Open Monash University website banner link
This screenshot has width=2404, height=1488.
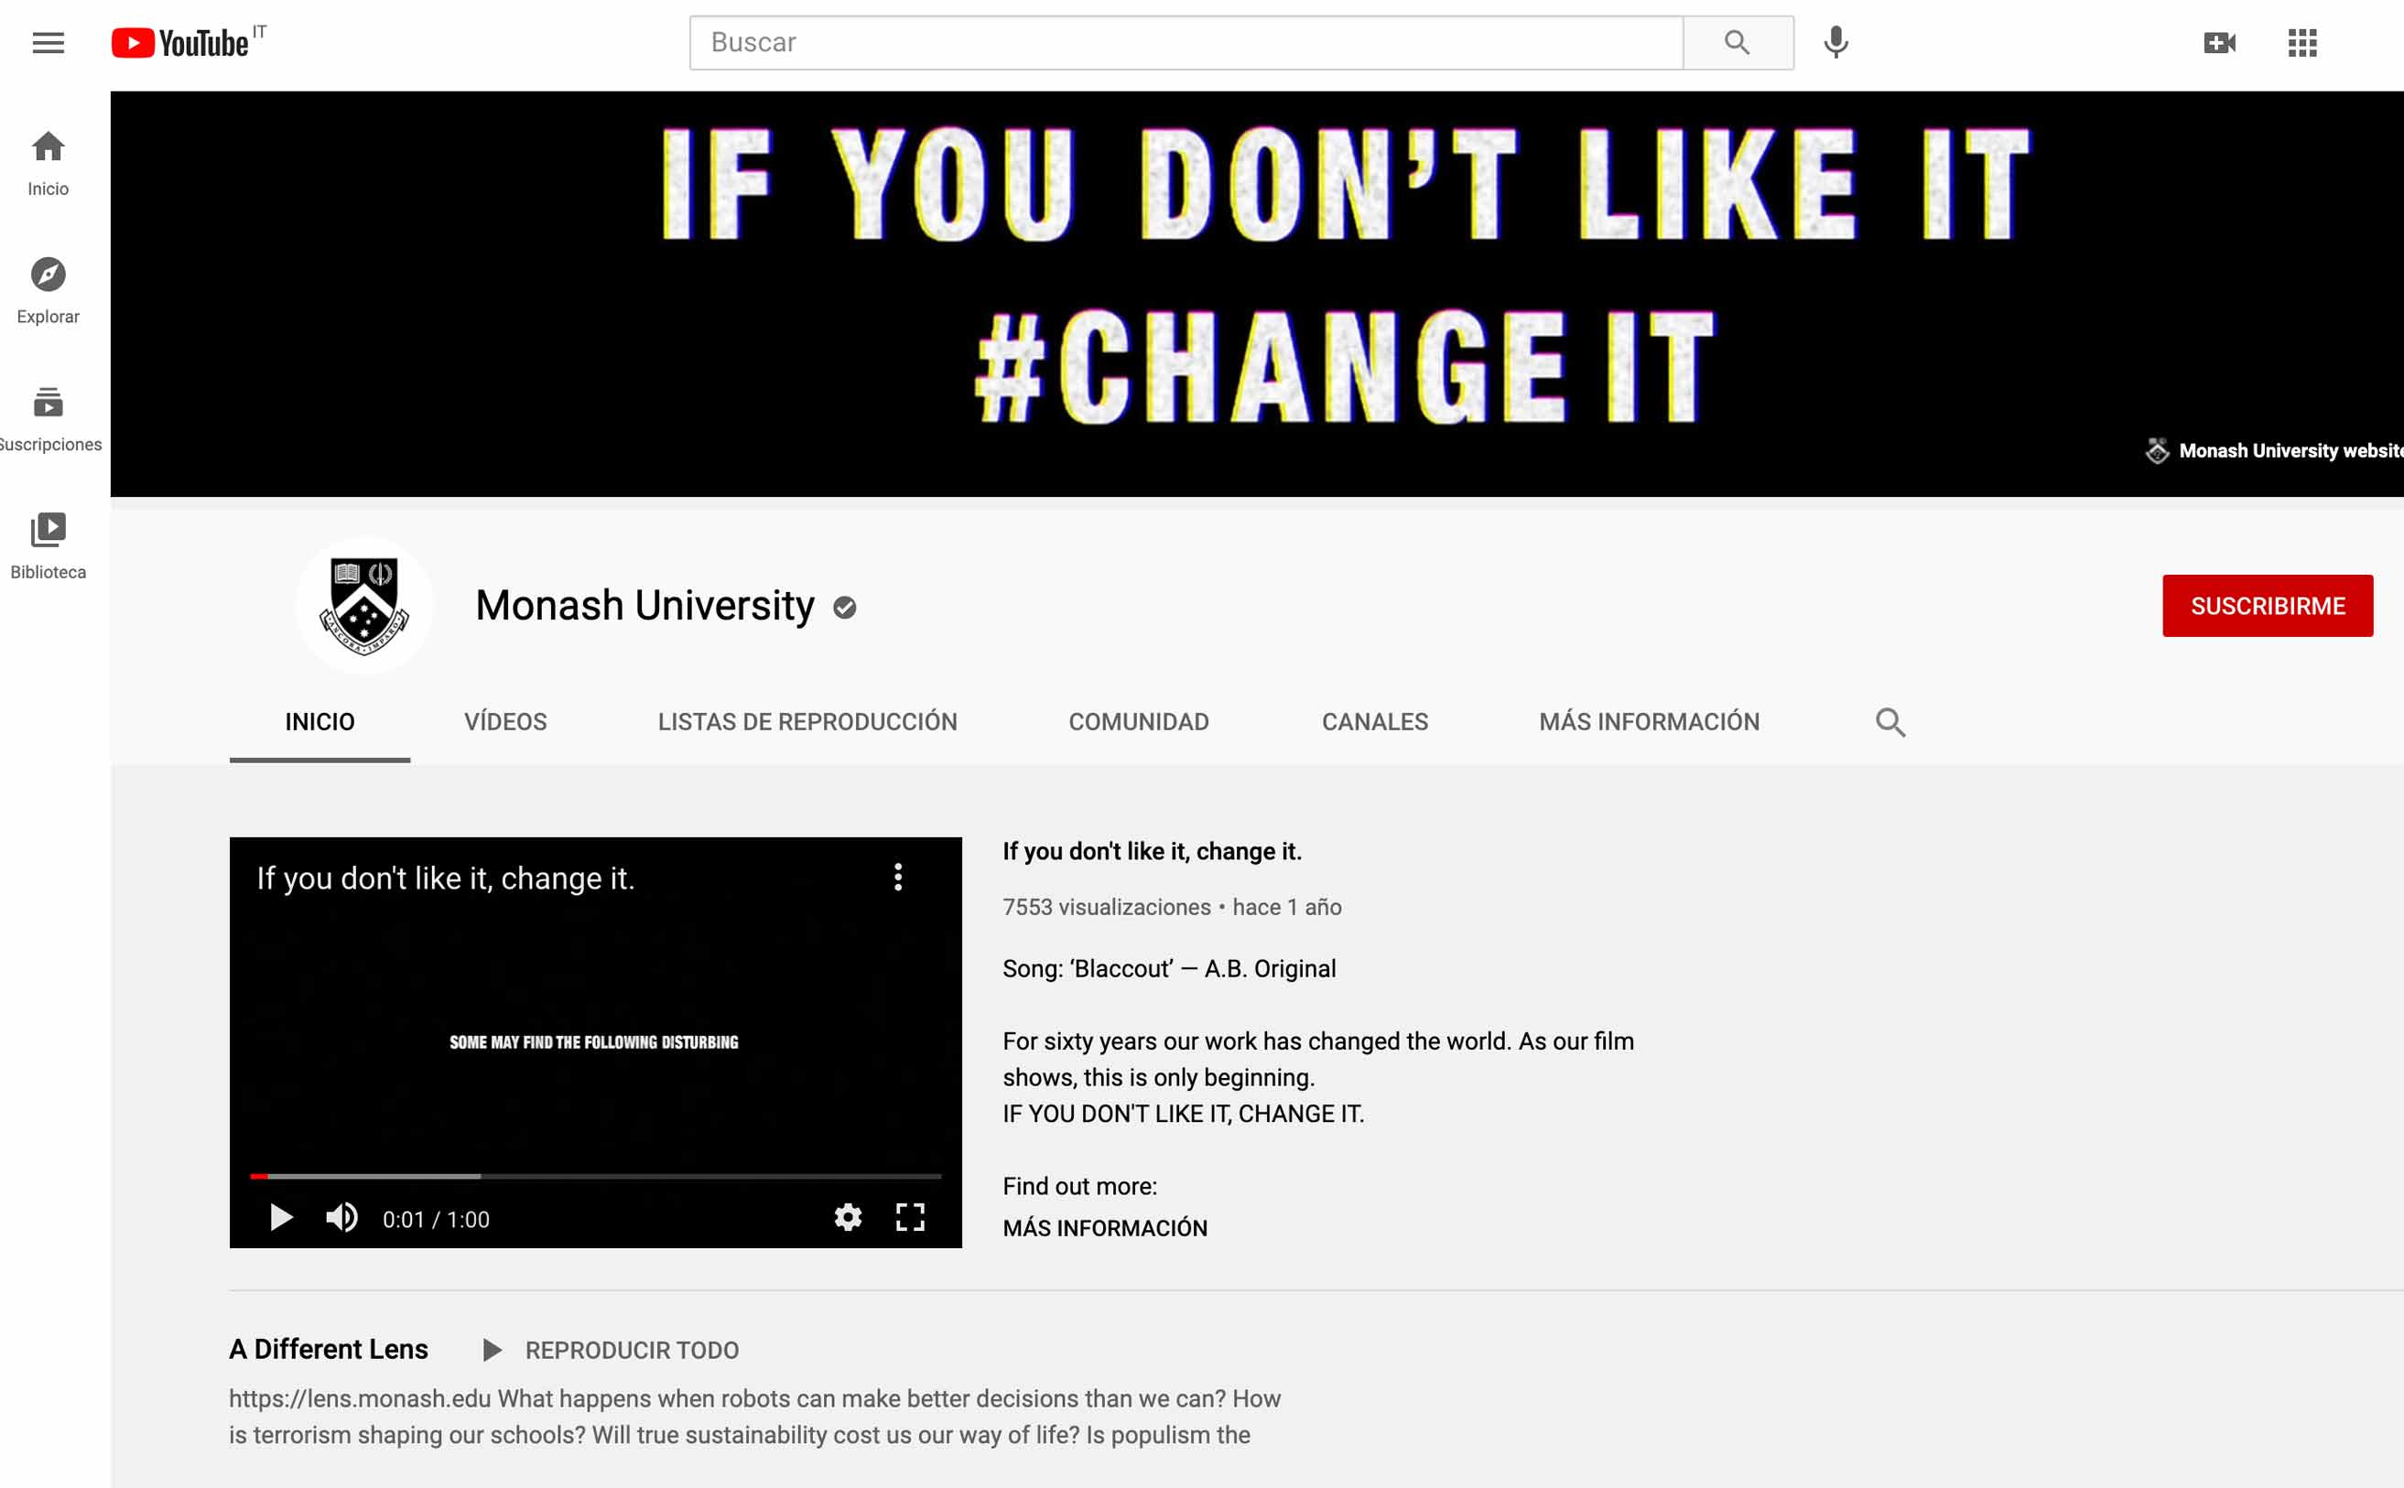(x=2274, y=451)
